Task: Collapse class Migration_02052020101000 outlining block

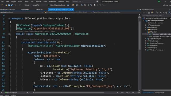Action: (9, 34)
